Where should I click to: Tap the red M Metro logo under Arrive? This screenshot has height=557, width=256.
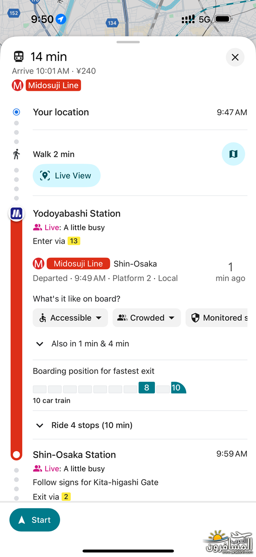click(x=17, y=85)
